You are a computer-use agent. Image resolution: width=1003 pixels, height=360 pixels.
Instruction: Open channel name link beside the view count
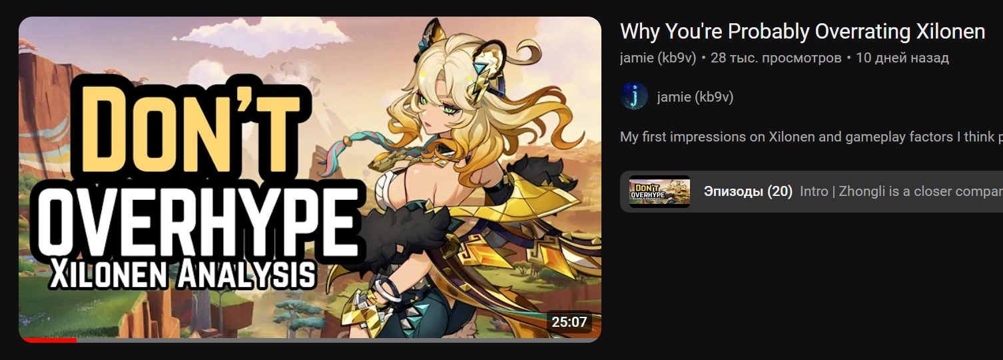tap(658, 58)
